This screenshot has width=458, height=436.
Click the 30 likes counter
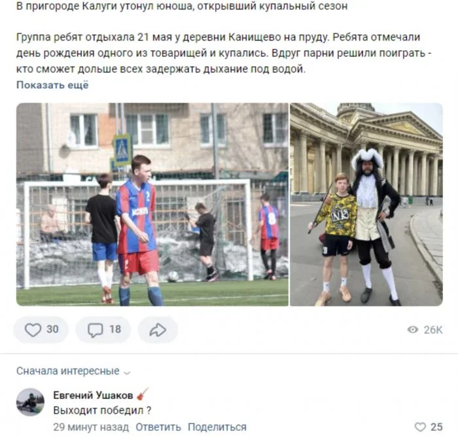(52, 329)
